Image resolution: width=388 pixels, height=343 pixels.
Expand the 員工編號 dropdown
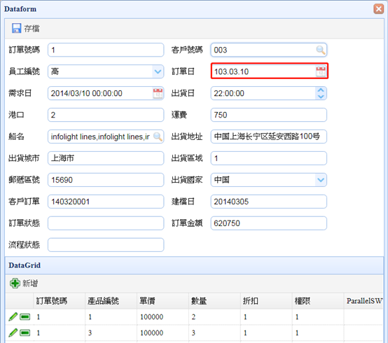pyautogui.click(x=158, y=71)
